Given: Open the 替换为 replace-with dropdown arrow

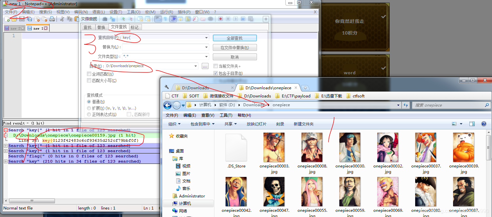Looking at the screenshot, I should point(206,47).
